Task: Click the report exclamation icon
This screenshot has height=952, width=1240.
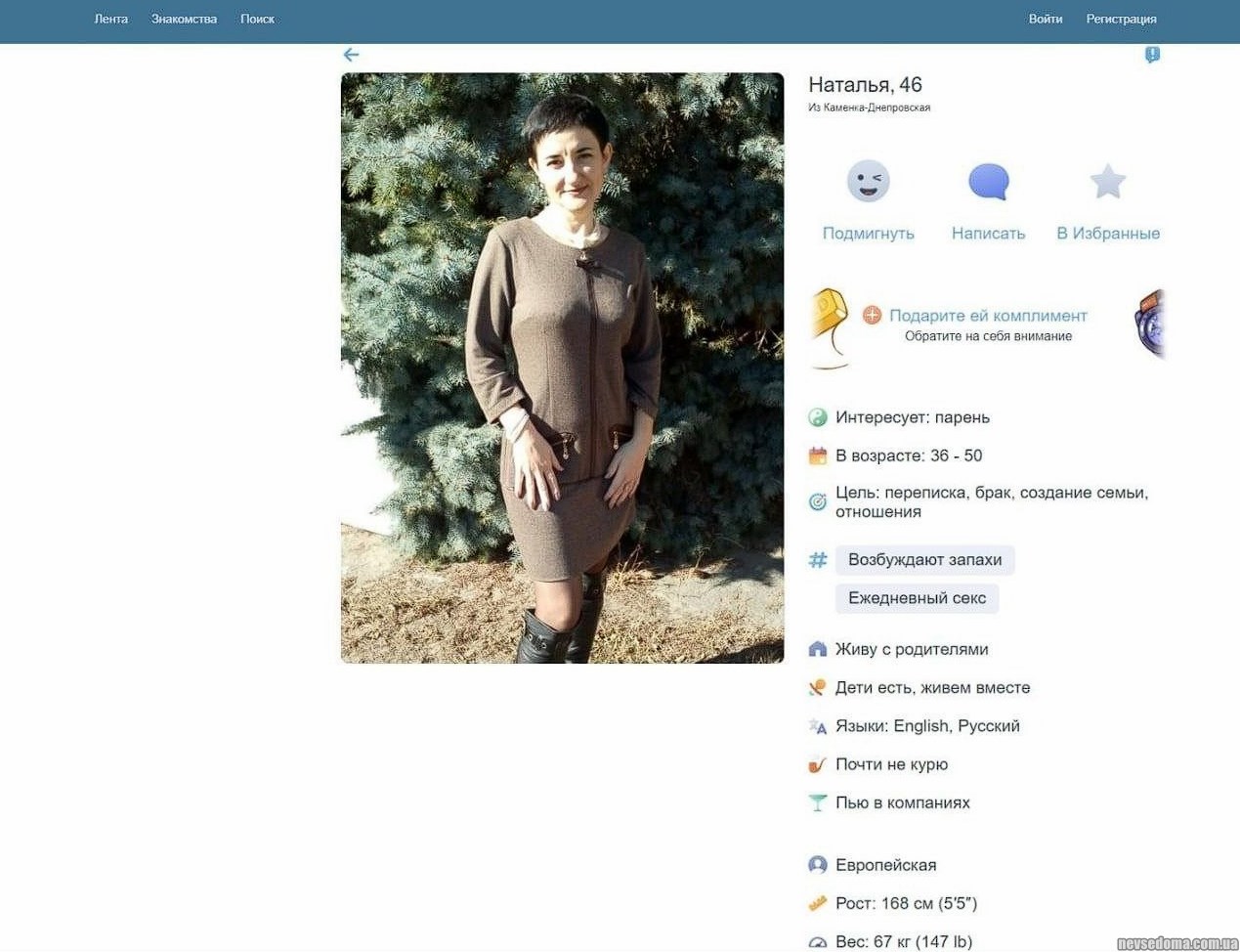Action: point(1152,55)
